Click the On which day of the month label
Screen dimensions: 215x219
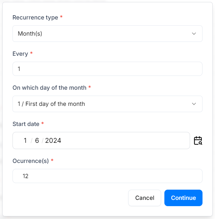click(x=49, y=88)
